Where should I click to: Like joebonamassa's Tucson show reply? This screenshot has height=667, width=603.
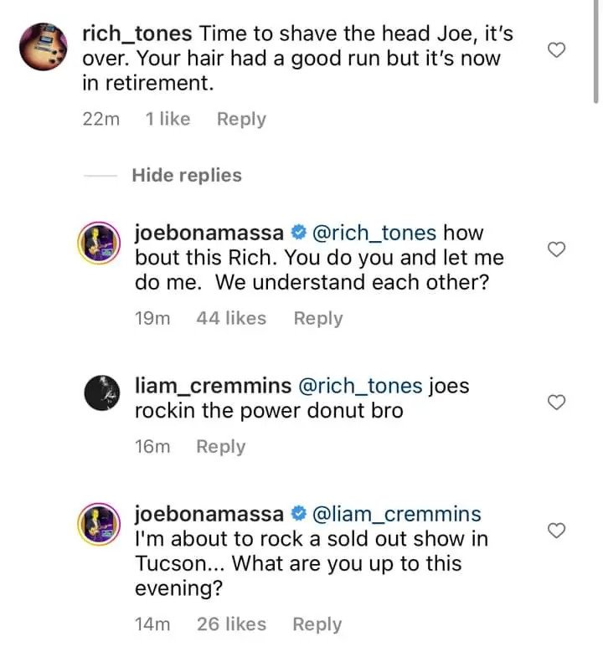coord(556,530)
